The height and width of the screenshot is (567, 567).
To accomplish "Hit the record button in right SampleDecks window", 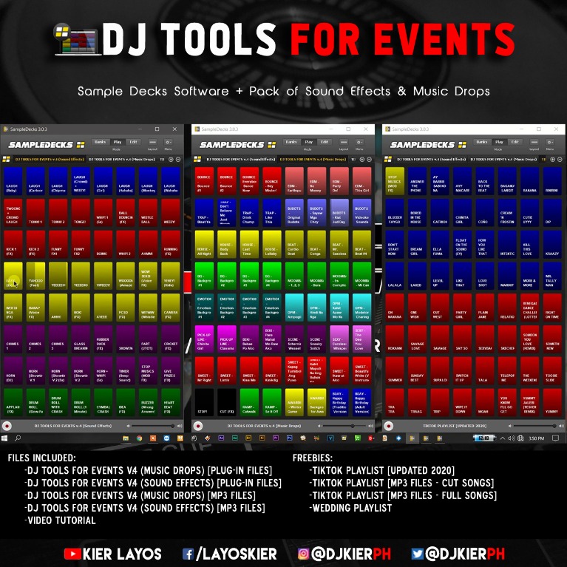I will pos(389,426).
